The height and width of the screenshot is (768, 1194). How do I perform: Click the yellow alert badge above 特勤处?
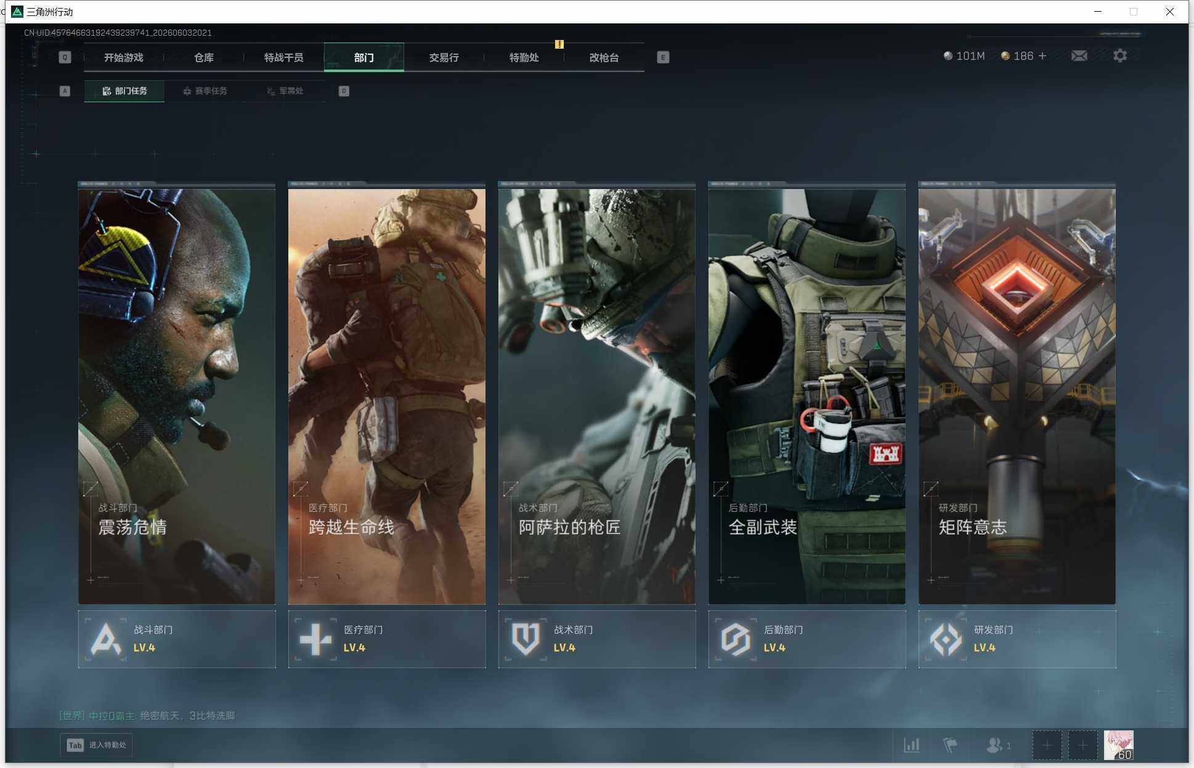pos(559,44)
